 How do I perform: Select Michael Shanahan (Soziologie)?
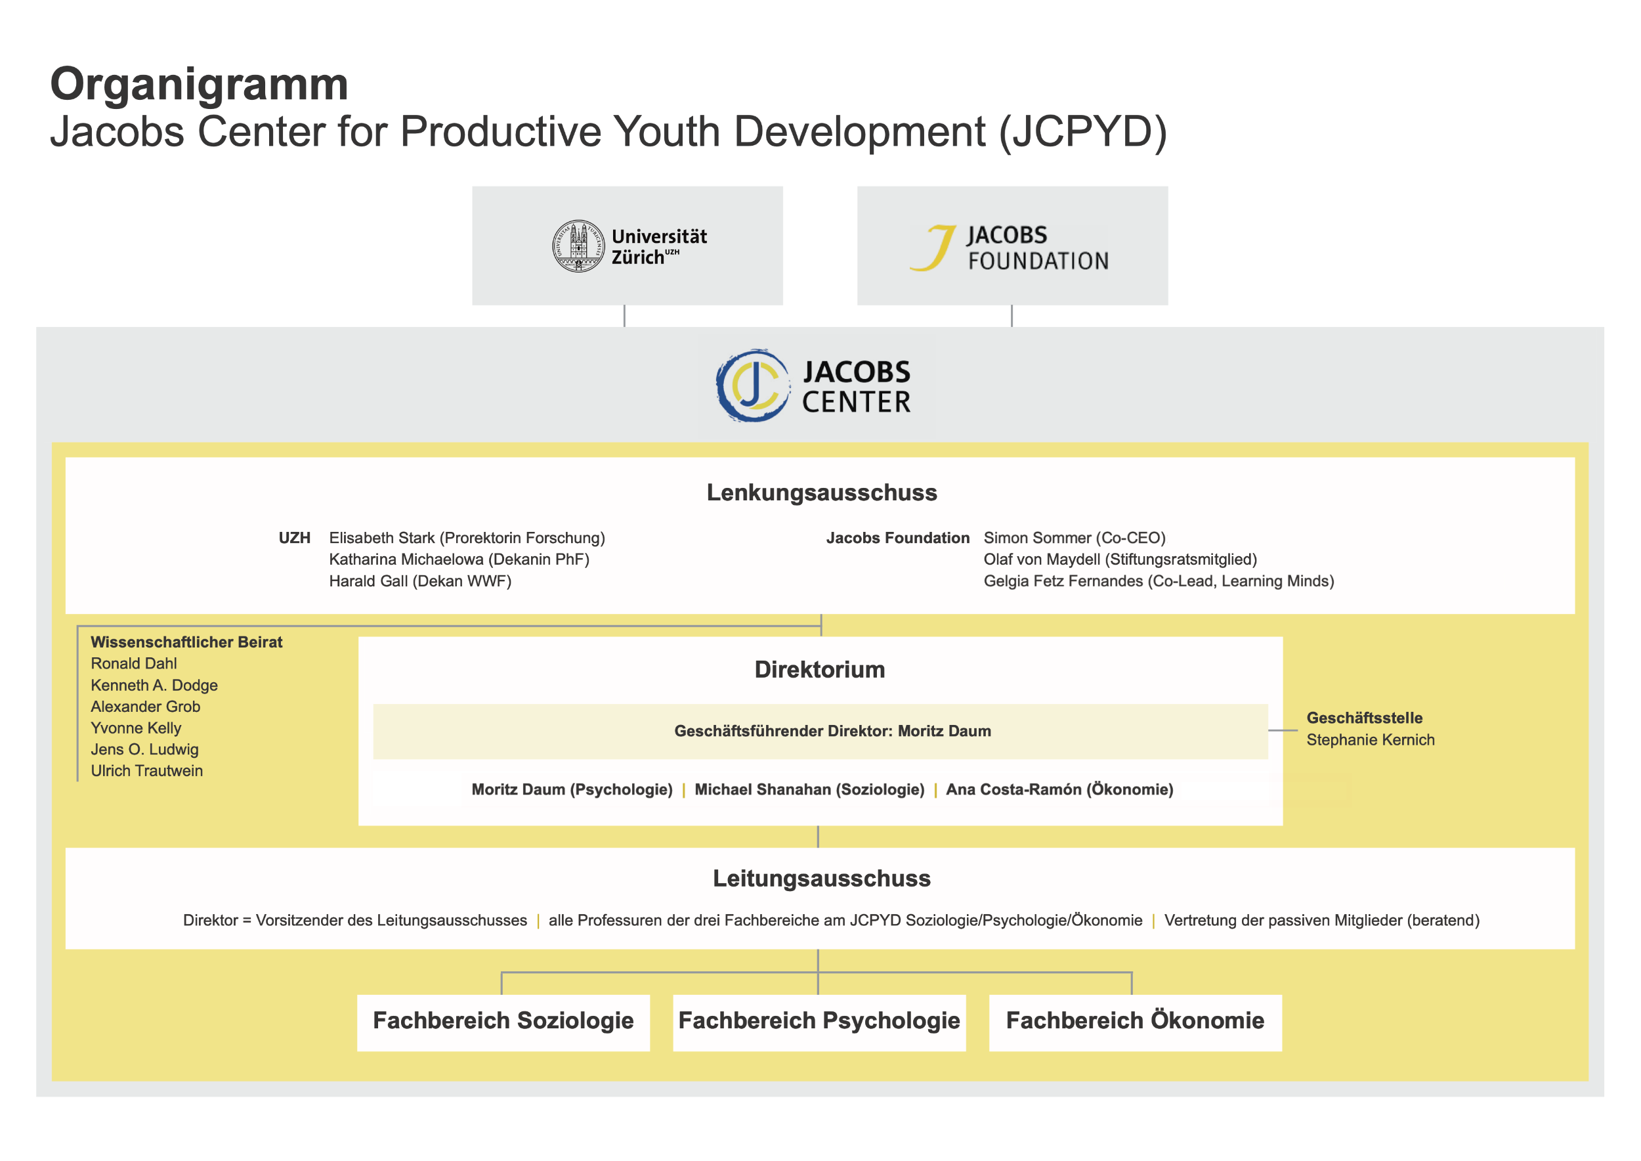[809, 789]
